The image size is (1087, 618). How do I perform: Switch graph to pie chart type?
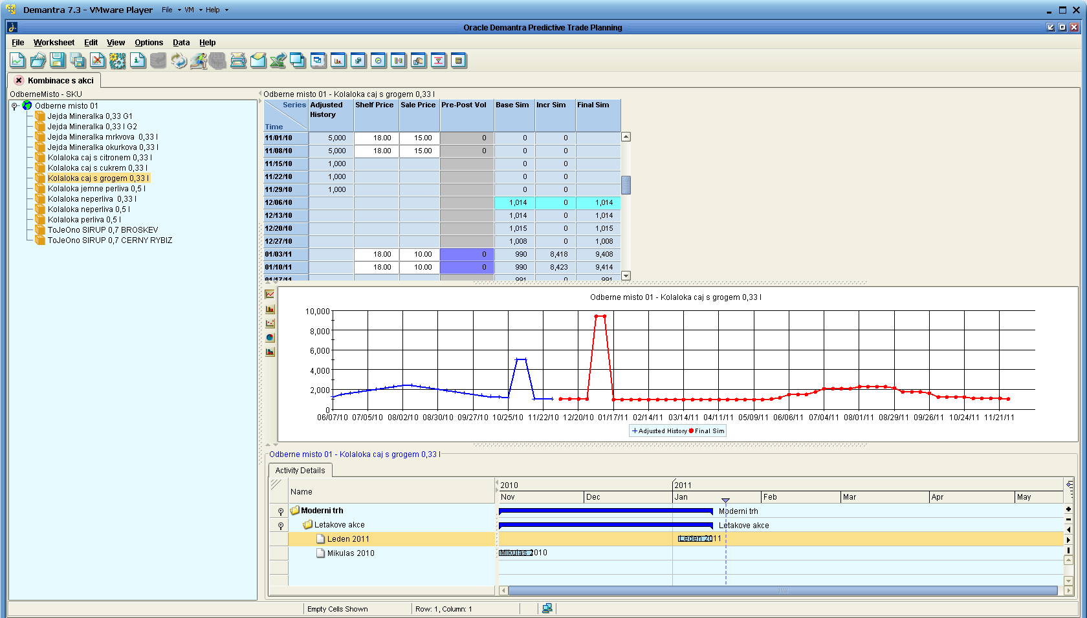tap(270, 337)
